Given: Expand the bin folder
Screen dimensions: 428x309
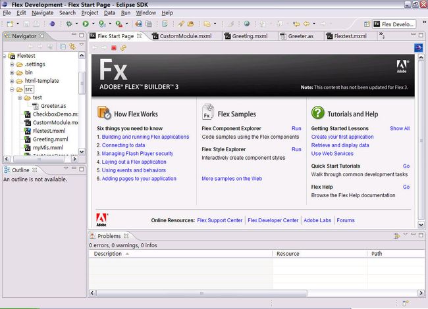Looking at the screenshot, I should (x=12, y=73).
